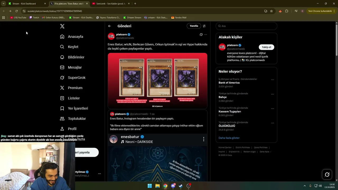Open YouTube bookmark
This screenshot has height=190, width=338.
(18, 17)
